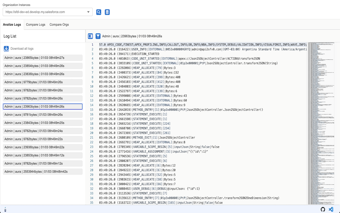Open log 23854bytes 01/03 08h49m26s
340x213 pixels.
(x=42, y=66)
